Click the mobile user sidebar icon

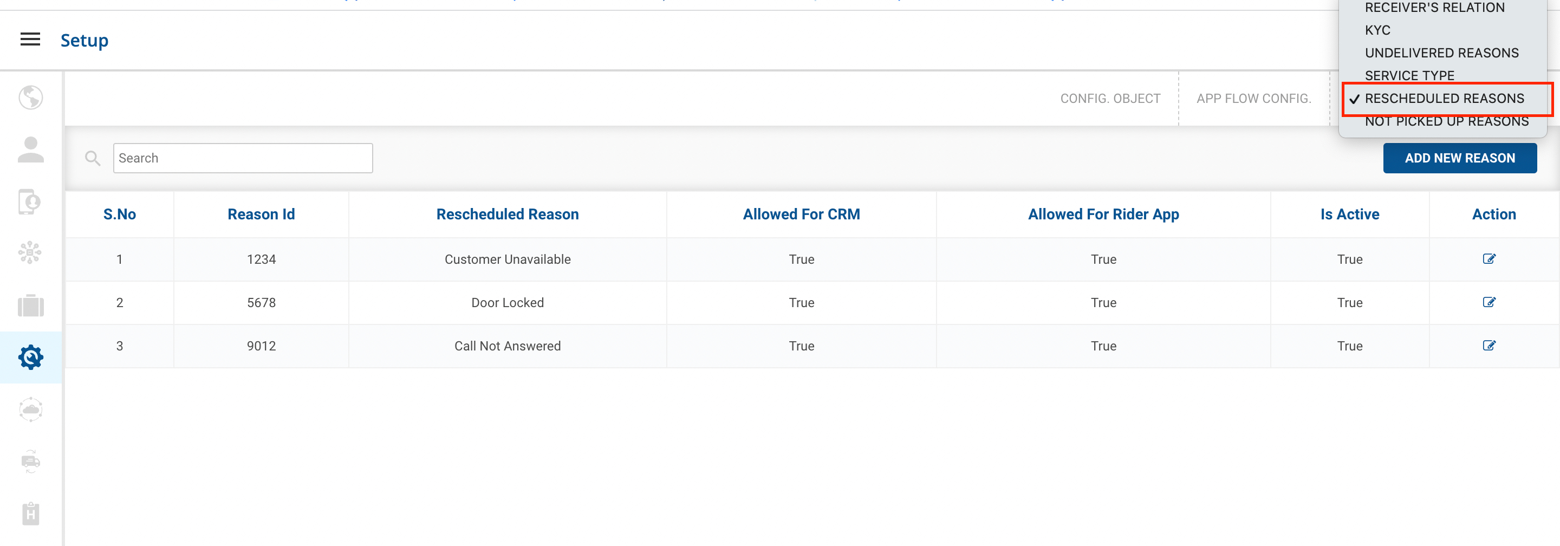(30, 201)
